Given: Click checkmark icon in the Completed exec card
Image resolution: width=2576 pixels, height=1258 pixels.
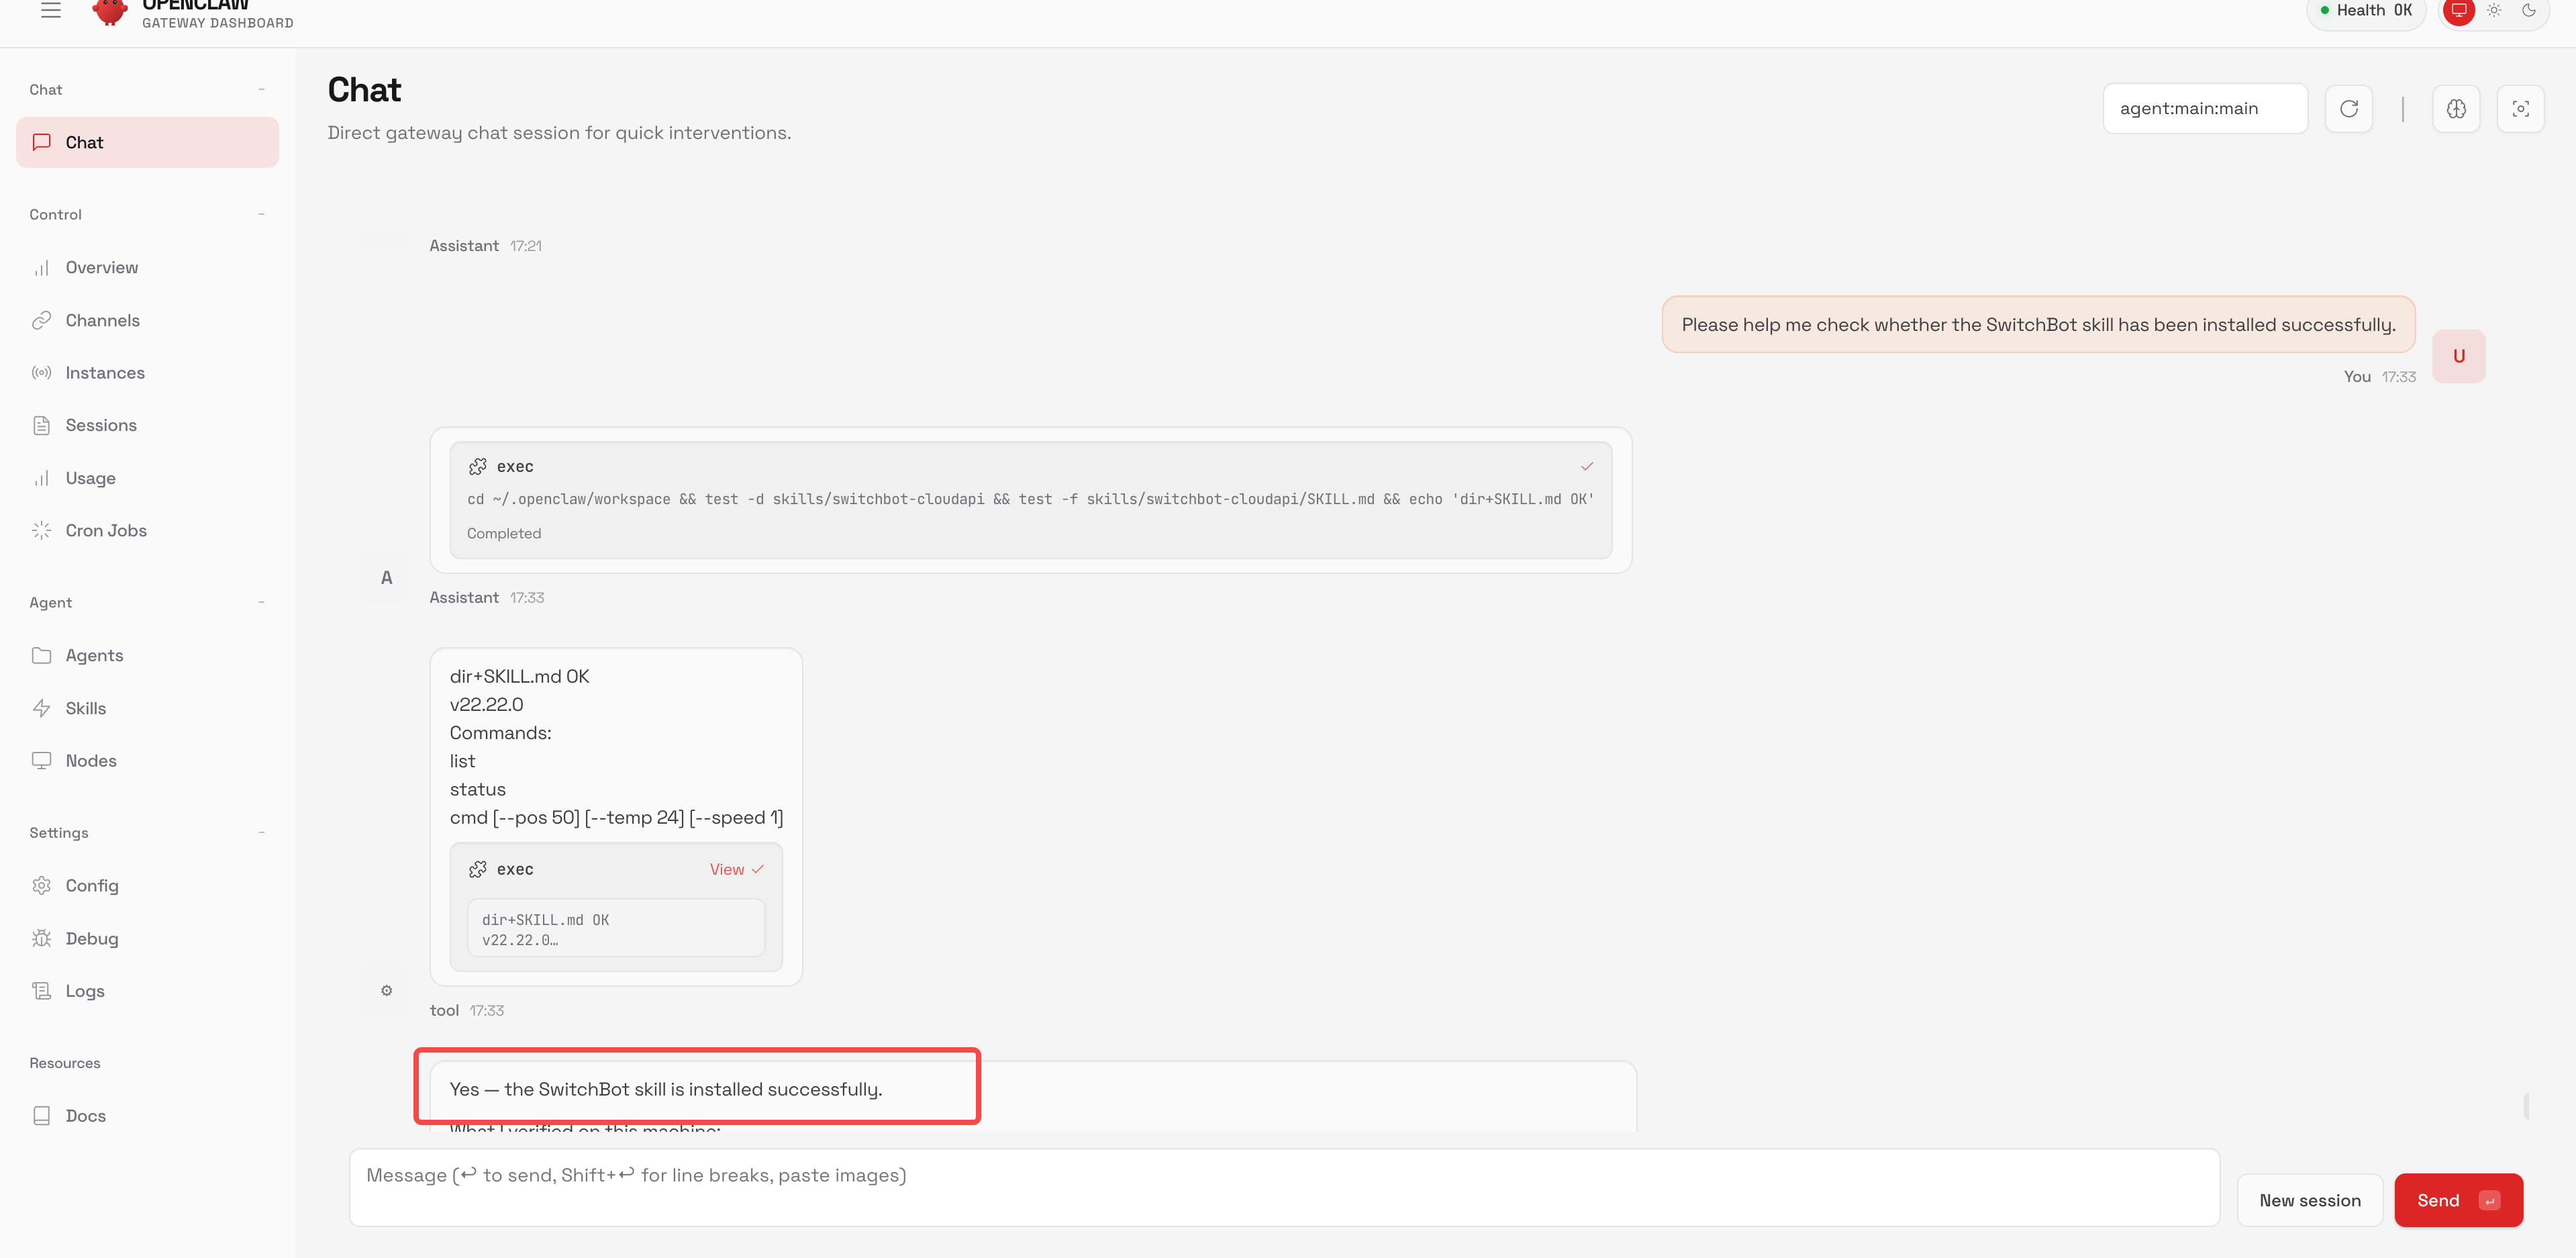Looking at the screenshot, I should pos(1587,466).
